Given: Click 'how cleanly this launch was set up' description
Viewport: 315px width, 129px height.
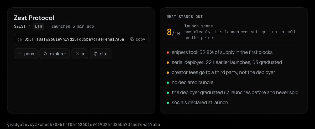Looking at the screenshot, I should [x=240, y=35].
